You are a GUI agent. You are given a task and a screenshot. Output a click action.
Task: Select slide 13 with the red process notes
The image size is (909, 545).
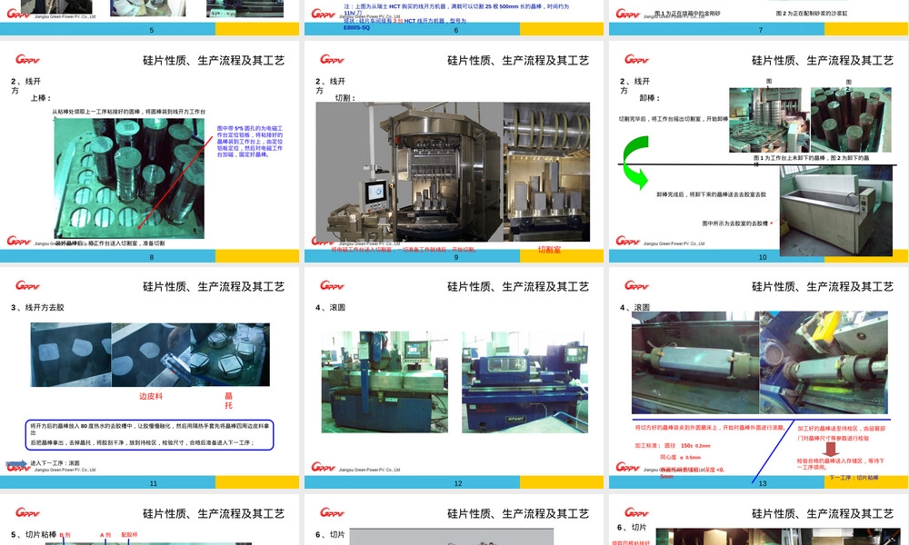click(759, 378)
